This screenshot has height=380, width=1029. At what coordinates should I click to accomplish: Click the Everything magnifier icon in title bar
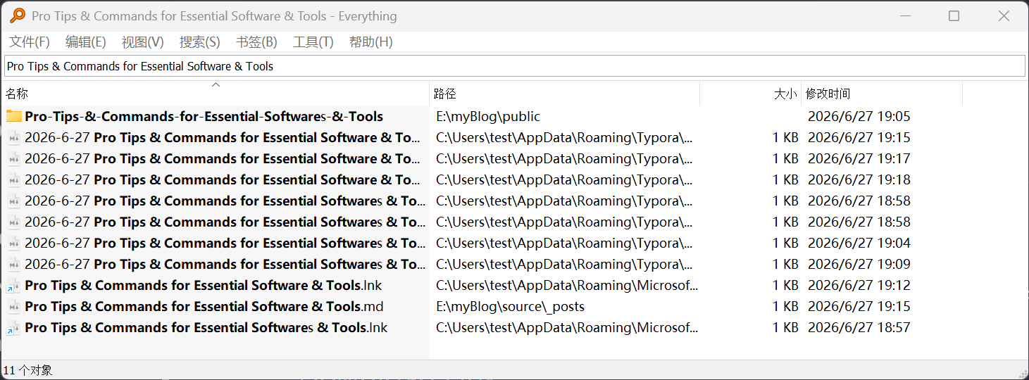pos(17,15)
